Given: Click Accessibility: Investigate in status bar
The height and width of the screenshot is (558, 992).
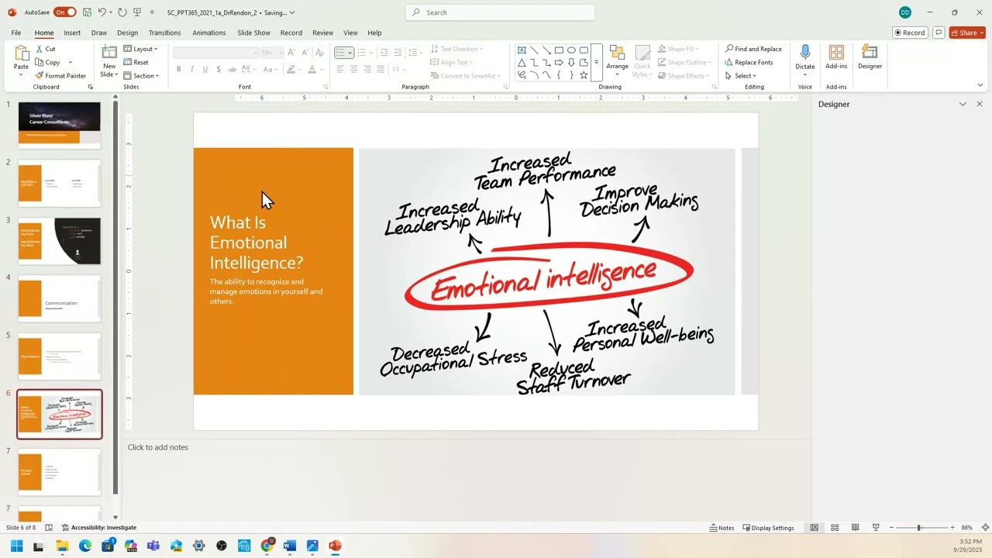Looking at the screenshot, I should point(99,528).
